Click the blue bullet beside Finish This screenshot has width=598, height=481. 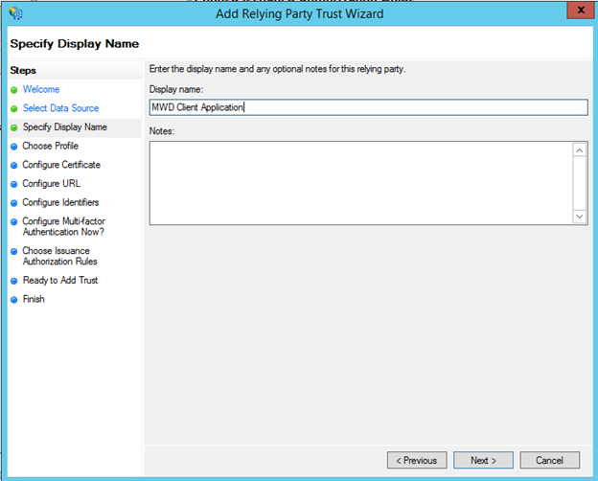tap(14, 300)
